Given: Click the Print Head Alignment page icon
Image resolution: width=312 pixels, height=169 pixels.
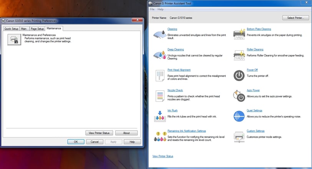Looking at the screenshot, I should 160,76.
